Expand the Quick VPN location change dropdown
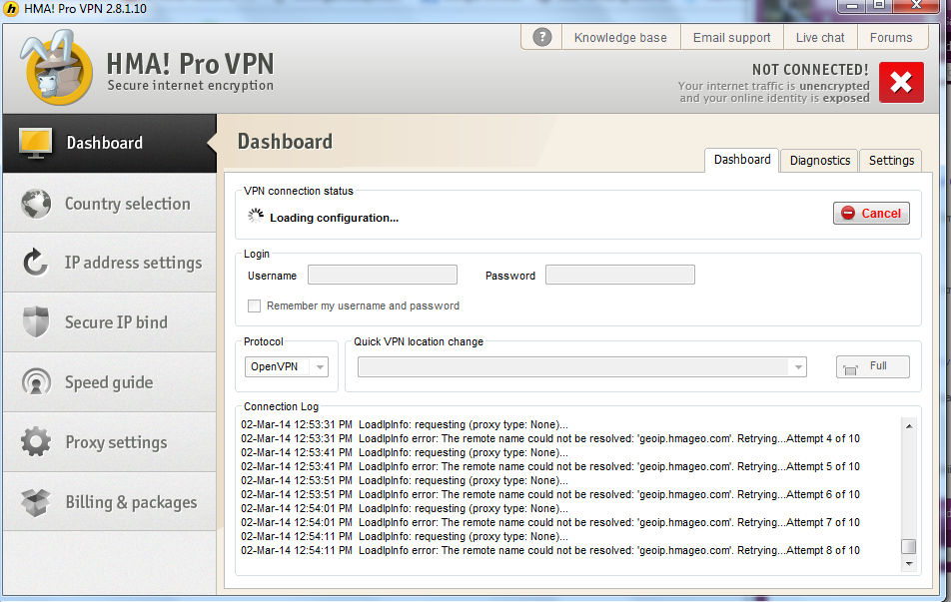951x602 pixels. point(797,367)
